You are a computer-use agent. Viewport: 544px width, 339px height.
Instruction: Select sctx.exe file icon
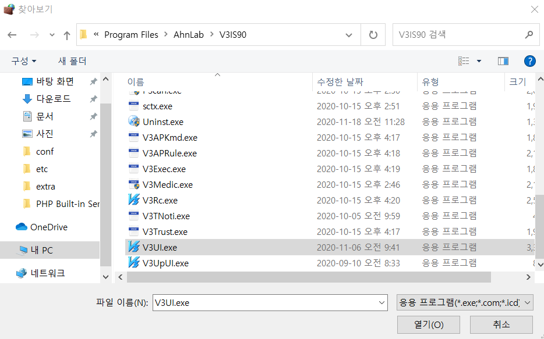133,106
